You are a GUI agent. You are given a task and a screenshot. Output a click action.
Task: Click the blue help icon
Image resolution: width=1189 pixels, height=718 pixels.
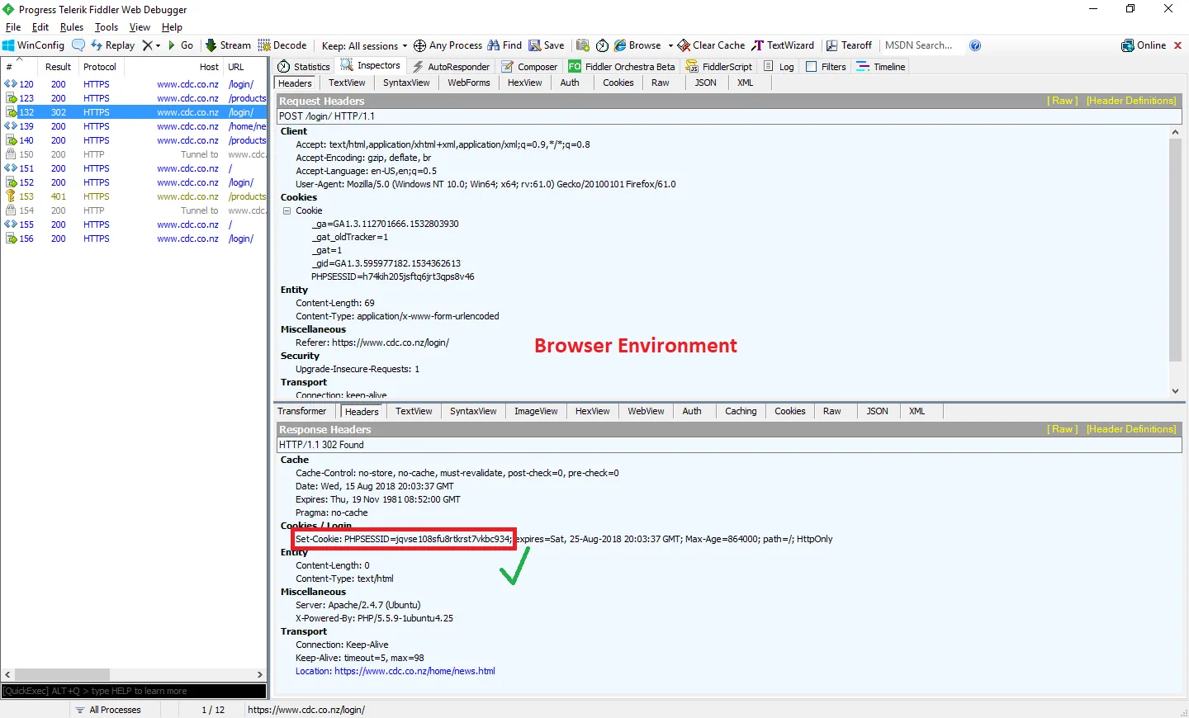(975, 45)
